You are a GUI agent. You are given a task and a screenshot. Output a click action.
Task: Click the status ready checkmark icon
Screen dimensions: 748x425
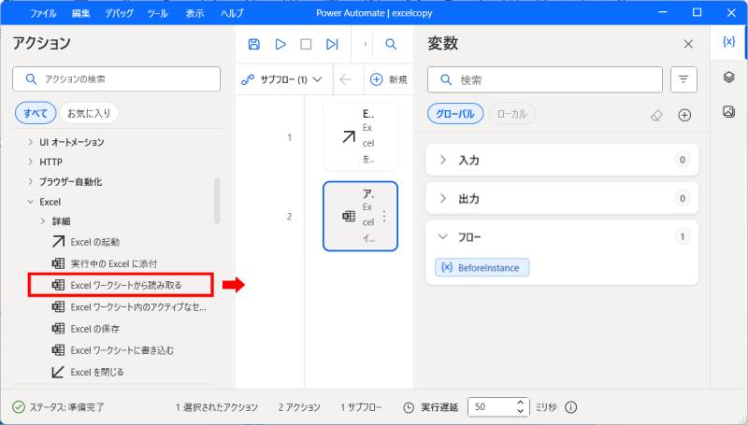tap(19, 407)
